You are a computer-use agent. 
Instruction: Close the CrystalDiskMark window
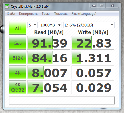click(x=112, y=5)
